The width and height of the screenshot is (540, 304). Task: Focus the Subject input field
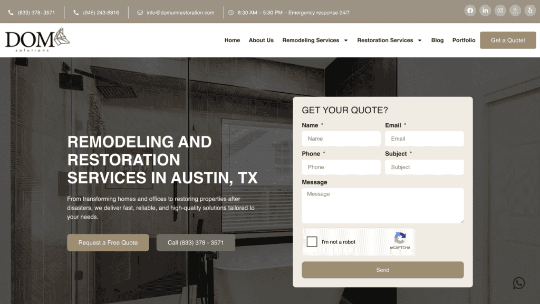click(425, 167)
